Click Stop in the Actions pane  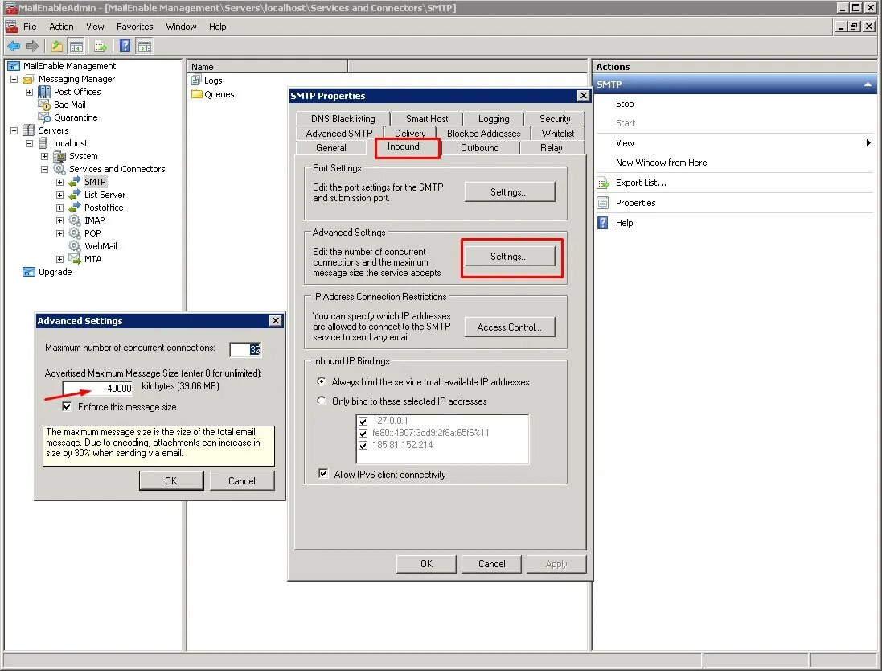coord(625,104)
